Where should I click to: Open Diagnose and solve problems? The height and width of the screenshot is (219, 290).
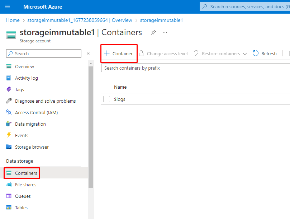coord(45,101)
